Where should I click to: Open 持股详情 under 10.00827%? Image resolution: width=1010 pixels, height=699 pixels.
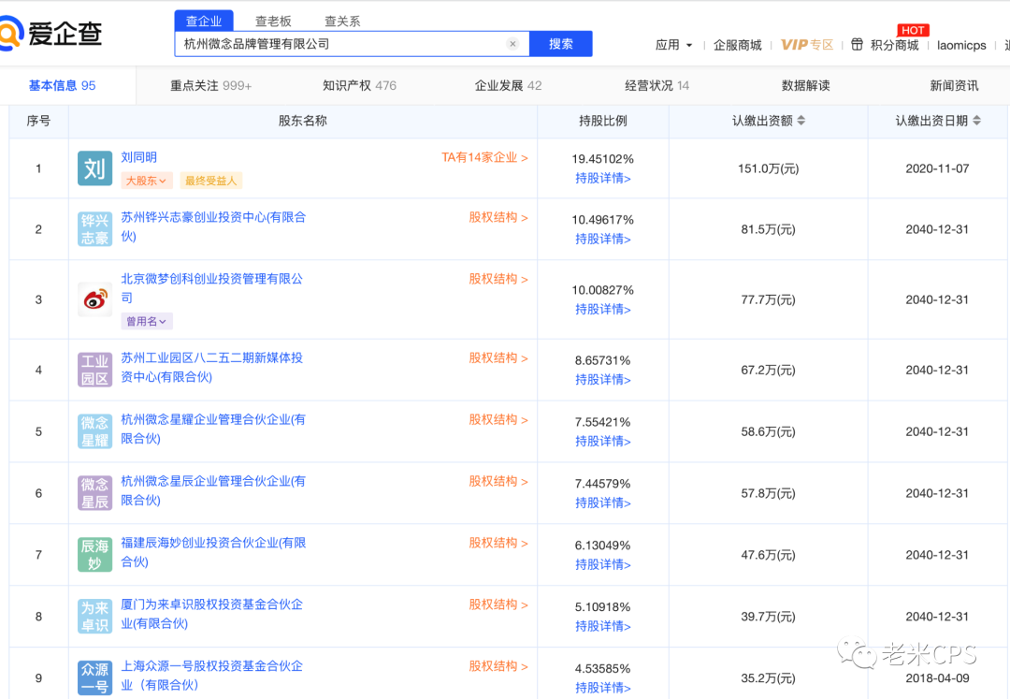[x=603, y=309]
